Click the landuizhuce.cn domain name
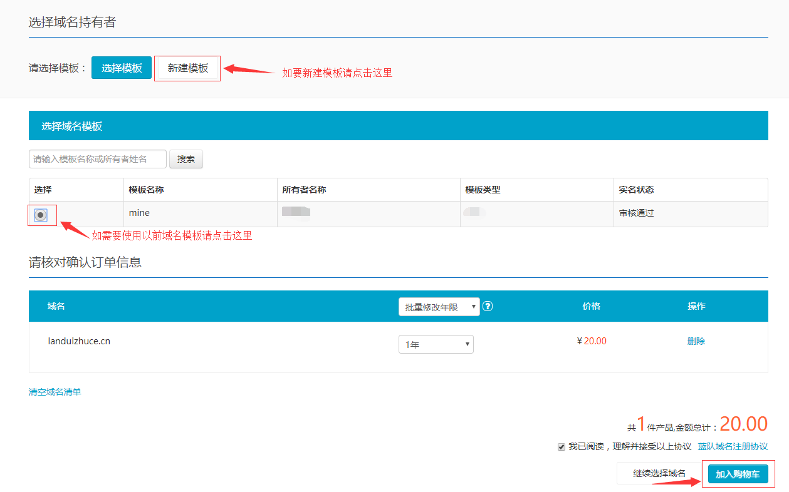The width and height of the screenshot is (789, 492). click(x=79, y=341)
